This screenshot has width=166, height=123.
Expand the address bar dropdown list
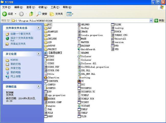click(x=151, y=21)
